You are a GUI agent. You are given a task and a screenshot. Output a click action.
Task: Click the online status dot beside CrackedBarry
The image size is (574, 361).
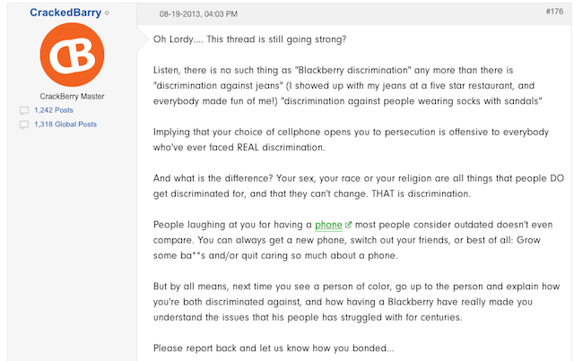pos(107,13)
